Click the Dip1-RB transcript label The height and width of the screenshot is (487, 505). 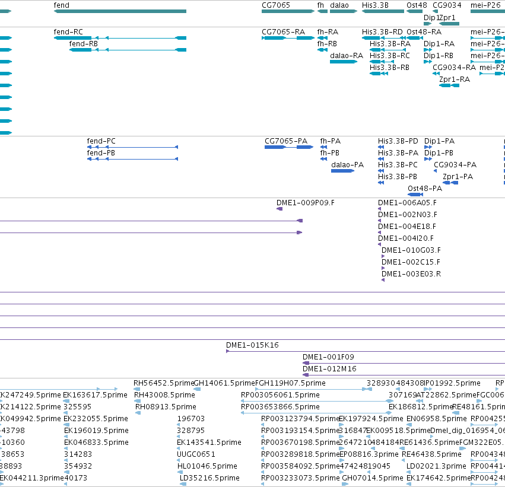tap(439, 56)
